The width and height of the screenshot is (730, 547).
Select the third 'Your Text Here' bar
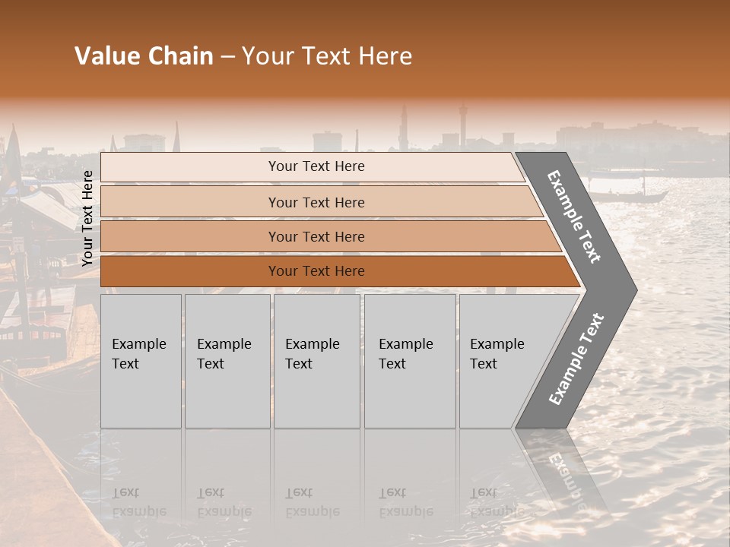pyautogui.click(x=331, y=236)
